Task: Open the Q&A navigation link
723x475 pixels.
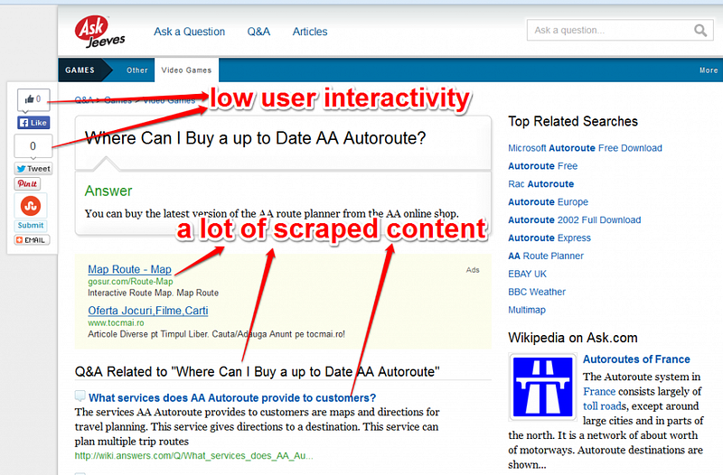Action: click(258, 32)
